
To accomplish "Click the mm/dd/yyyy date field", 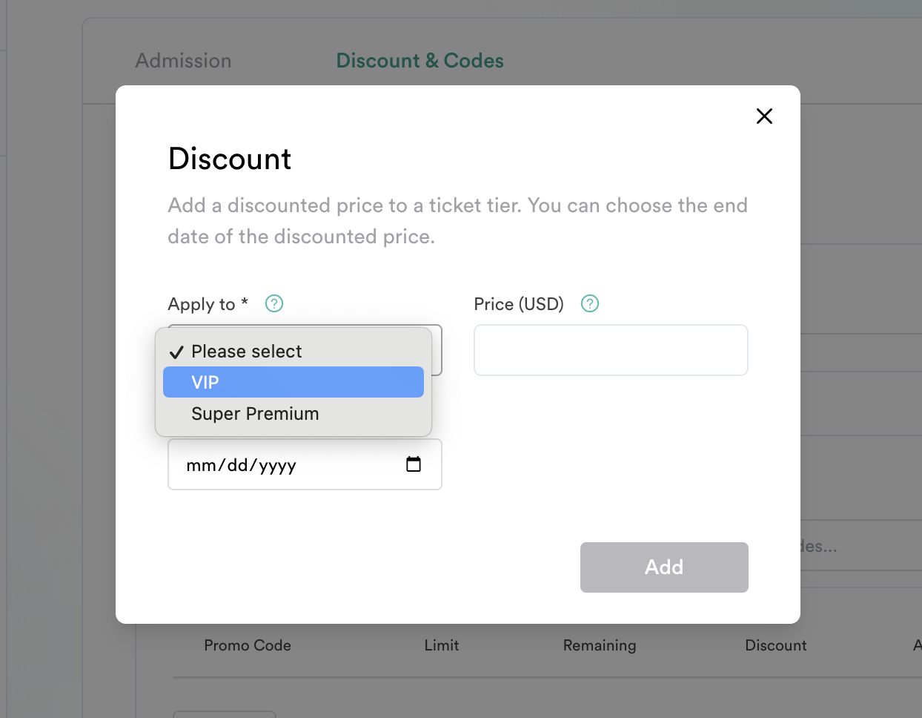I will point(305,464).
